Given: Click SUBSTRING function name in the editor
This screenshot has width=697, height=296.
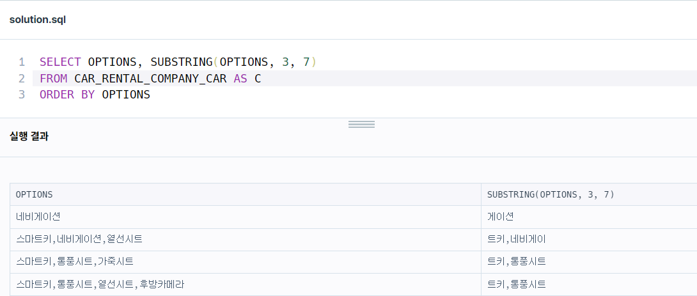Looking at the screenshot, I should [182, 62].
